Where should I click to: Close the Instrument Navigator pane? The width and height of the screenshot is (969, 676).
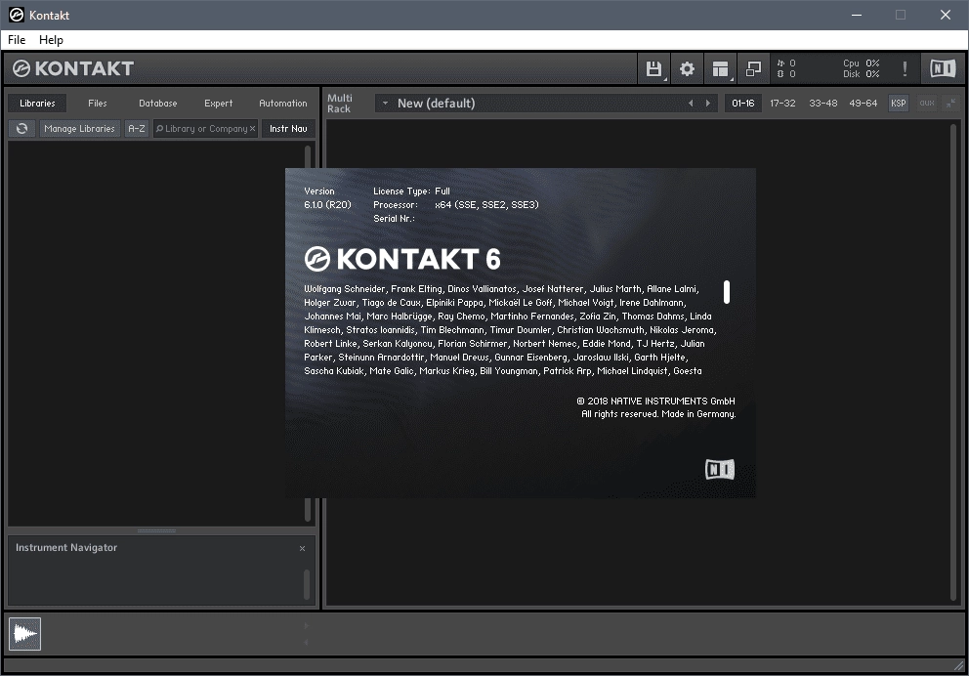[x=302, y=548]
